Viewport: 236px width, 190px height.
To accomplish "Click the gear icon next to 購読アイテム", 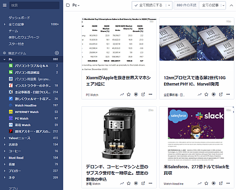I will pyautogui.click(x=4, y=53).
